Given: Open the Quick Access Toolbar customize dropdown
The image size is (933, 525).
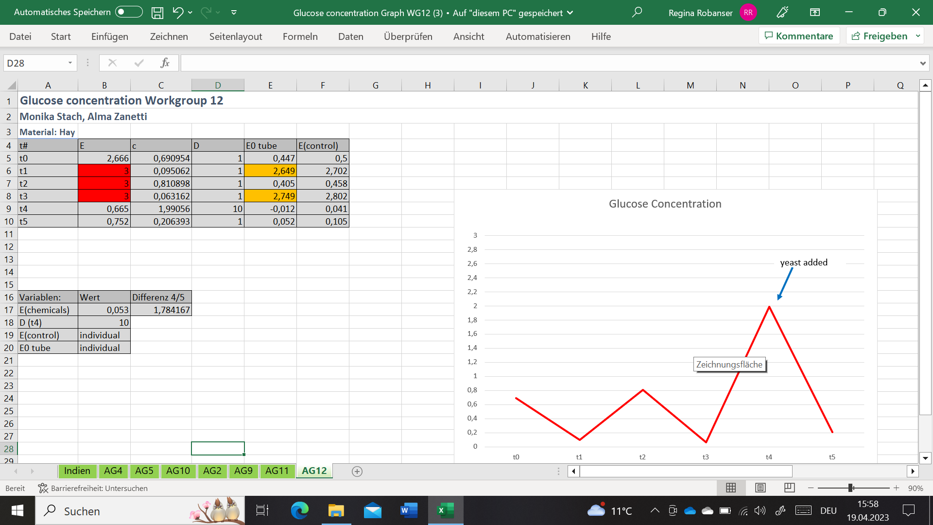Looking at the screenshot, I should click(234, 13).
